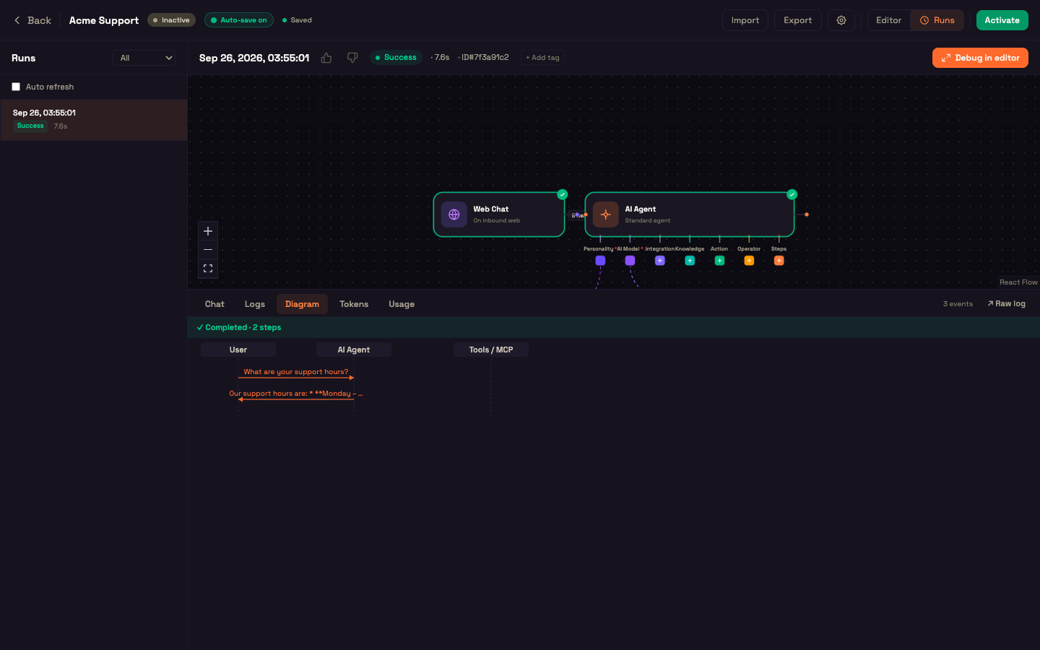Click the Tools / MCP lane header

491,350
